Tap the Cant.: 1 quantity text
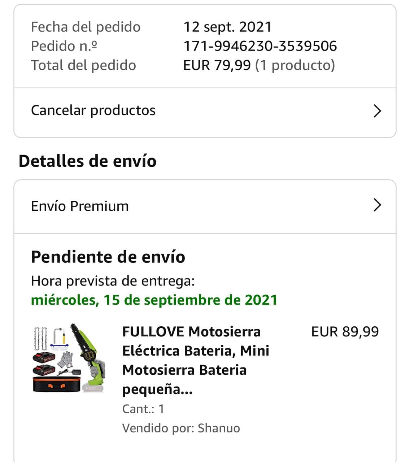 pyautogui.click(x=143, y=409)
